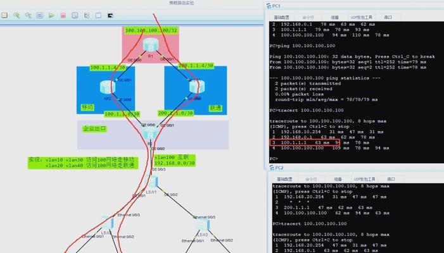Open 组播 tab in PC2 window
The image size is (444, 253).
(338, 179)
